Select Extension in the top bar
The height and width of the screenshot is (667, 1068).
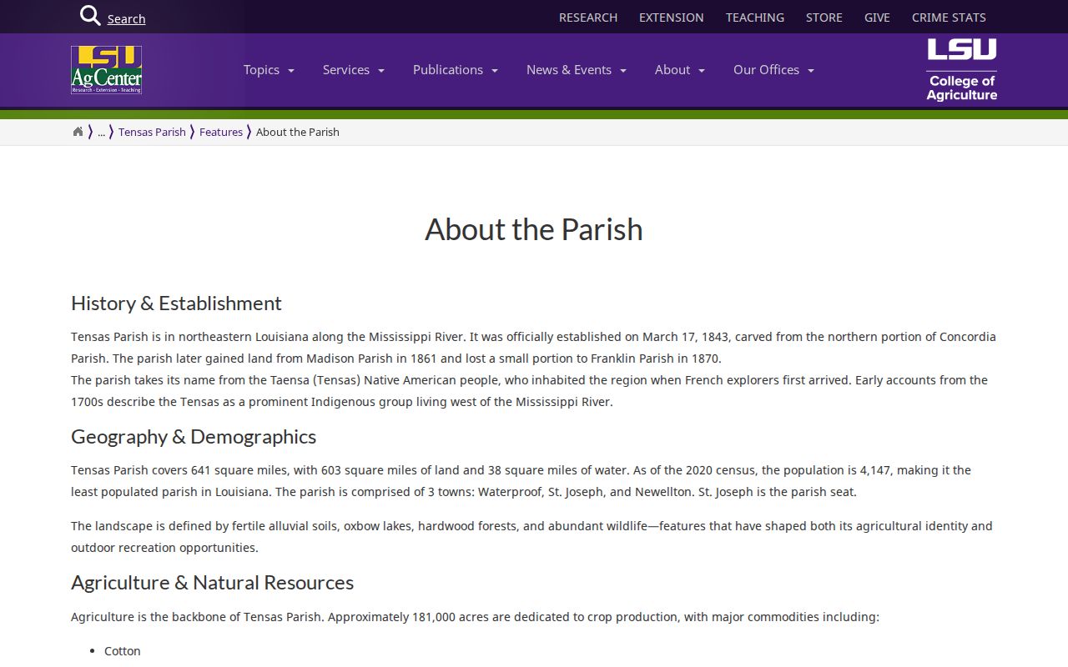pos(672,18)
